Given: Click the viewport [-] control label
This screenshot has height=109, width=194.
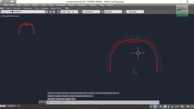Looking at the screenshot, I should 1,16.
